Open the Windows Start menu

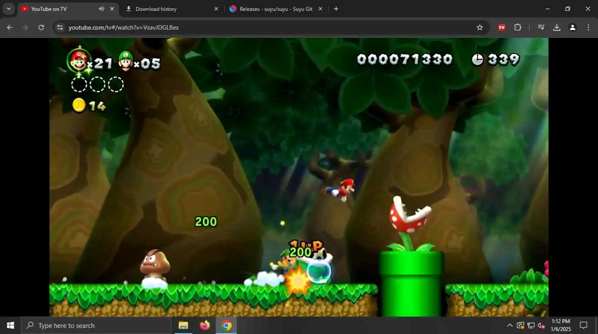point(10,325)
